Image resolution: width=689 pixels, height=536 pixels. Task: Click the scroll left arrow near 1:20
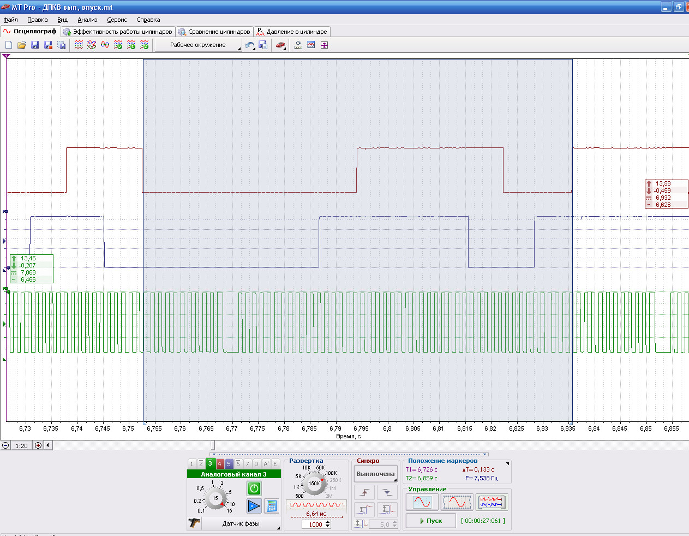pyautogui.click(x=48, y=445)
